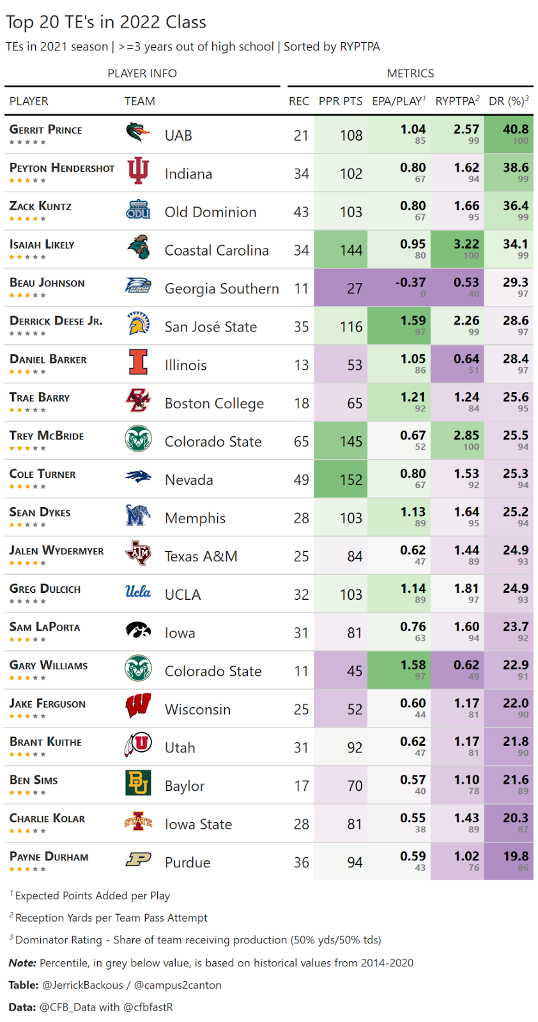Click Isaiah Likely's 3.22 RYPTPA cell
Image resolution: width=538 pixels, height=1022 pixels.
click(457, 249)
